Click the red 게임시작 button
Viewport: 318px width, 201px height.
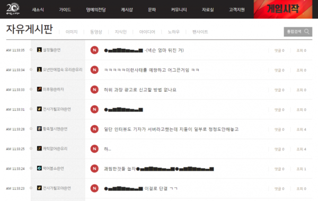(x=283, y=9)
